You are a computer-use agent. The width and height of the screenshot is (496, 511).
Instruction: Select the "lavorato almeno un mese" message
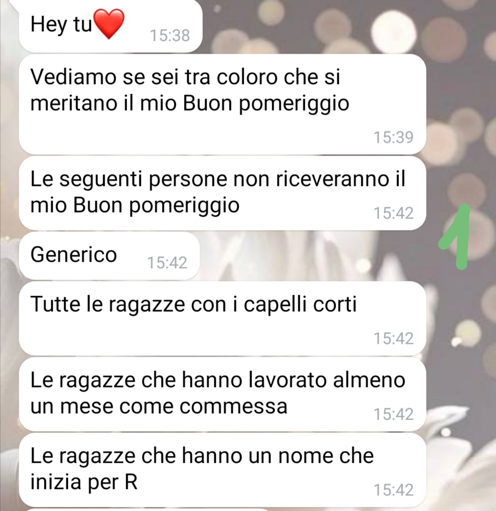pos(223,394)
